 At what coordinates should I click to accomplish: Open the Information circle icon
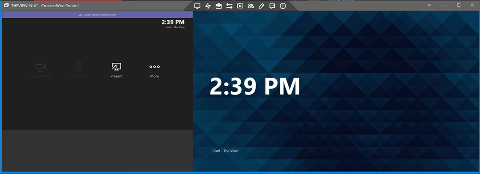[283, 6]
